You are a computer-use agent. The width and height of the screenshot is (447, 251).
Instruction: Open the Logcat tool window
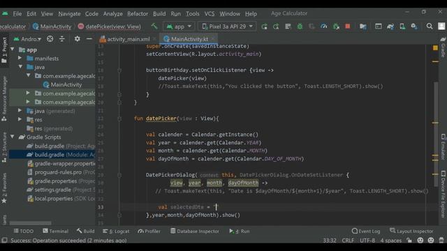pos(116,231)
